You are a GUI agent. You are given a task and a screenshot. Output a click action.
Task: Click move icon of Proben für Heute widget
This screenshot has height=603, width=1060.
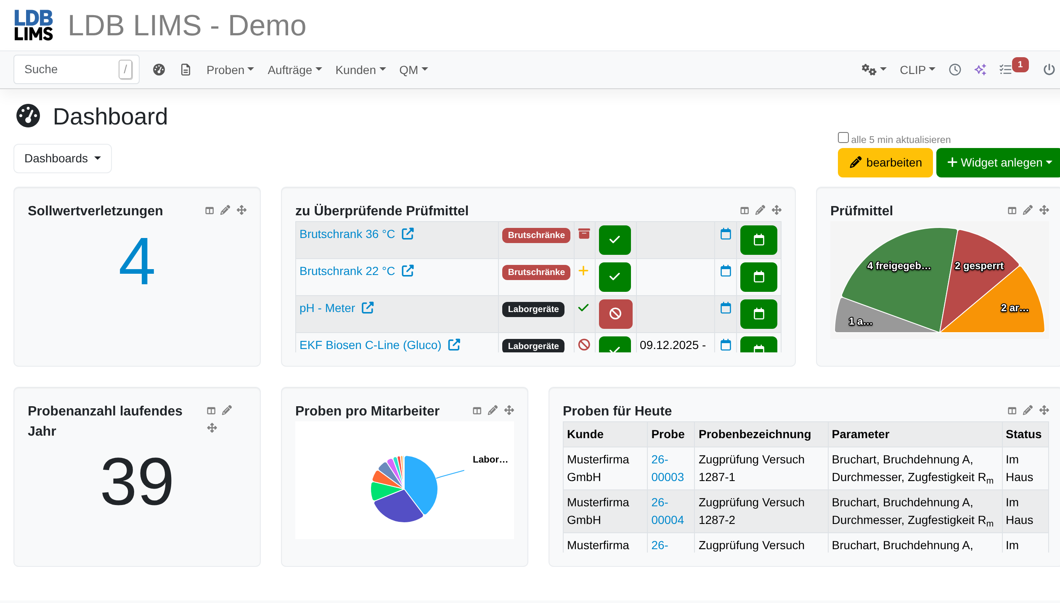tap(1044, 410)
